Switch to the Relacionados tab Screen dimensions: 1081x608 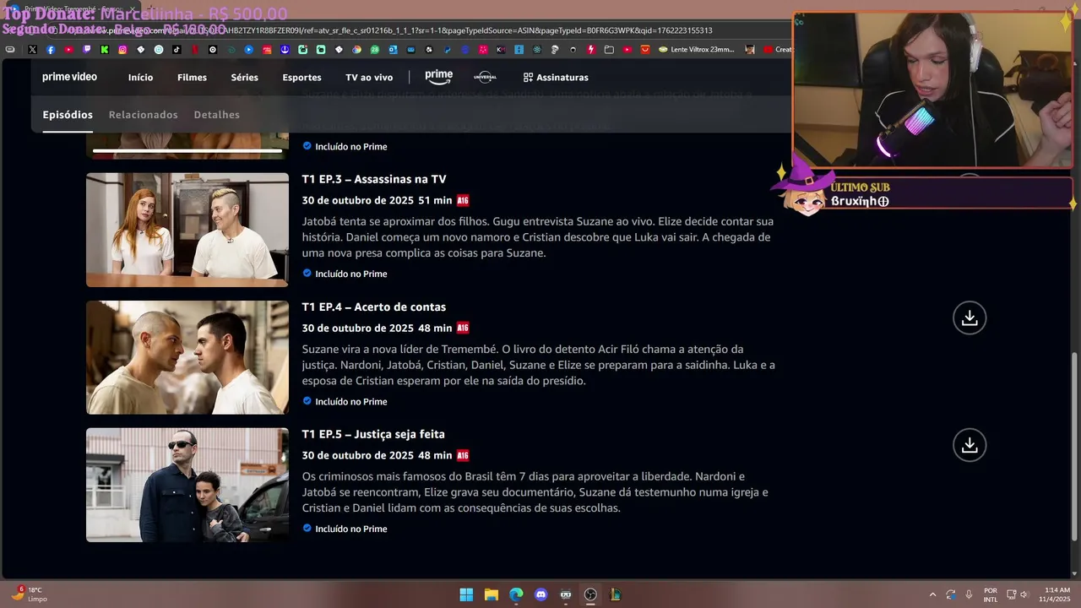(x=143, y=115)
